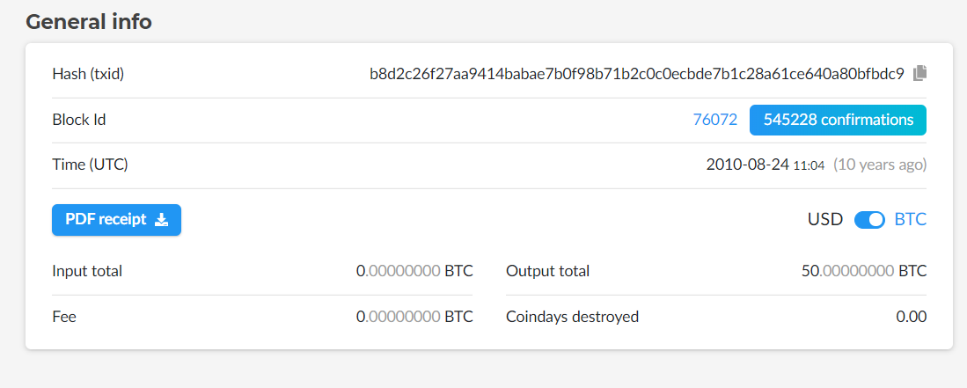Click the Output total label
Viewport: 967px width, 388px height.
pyautogui.click(x=547, y=271)
